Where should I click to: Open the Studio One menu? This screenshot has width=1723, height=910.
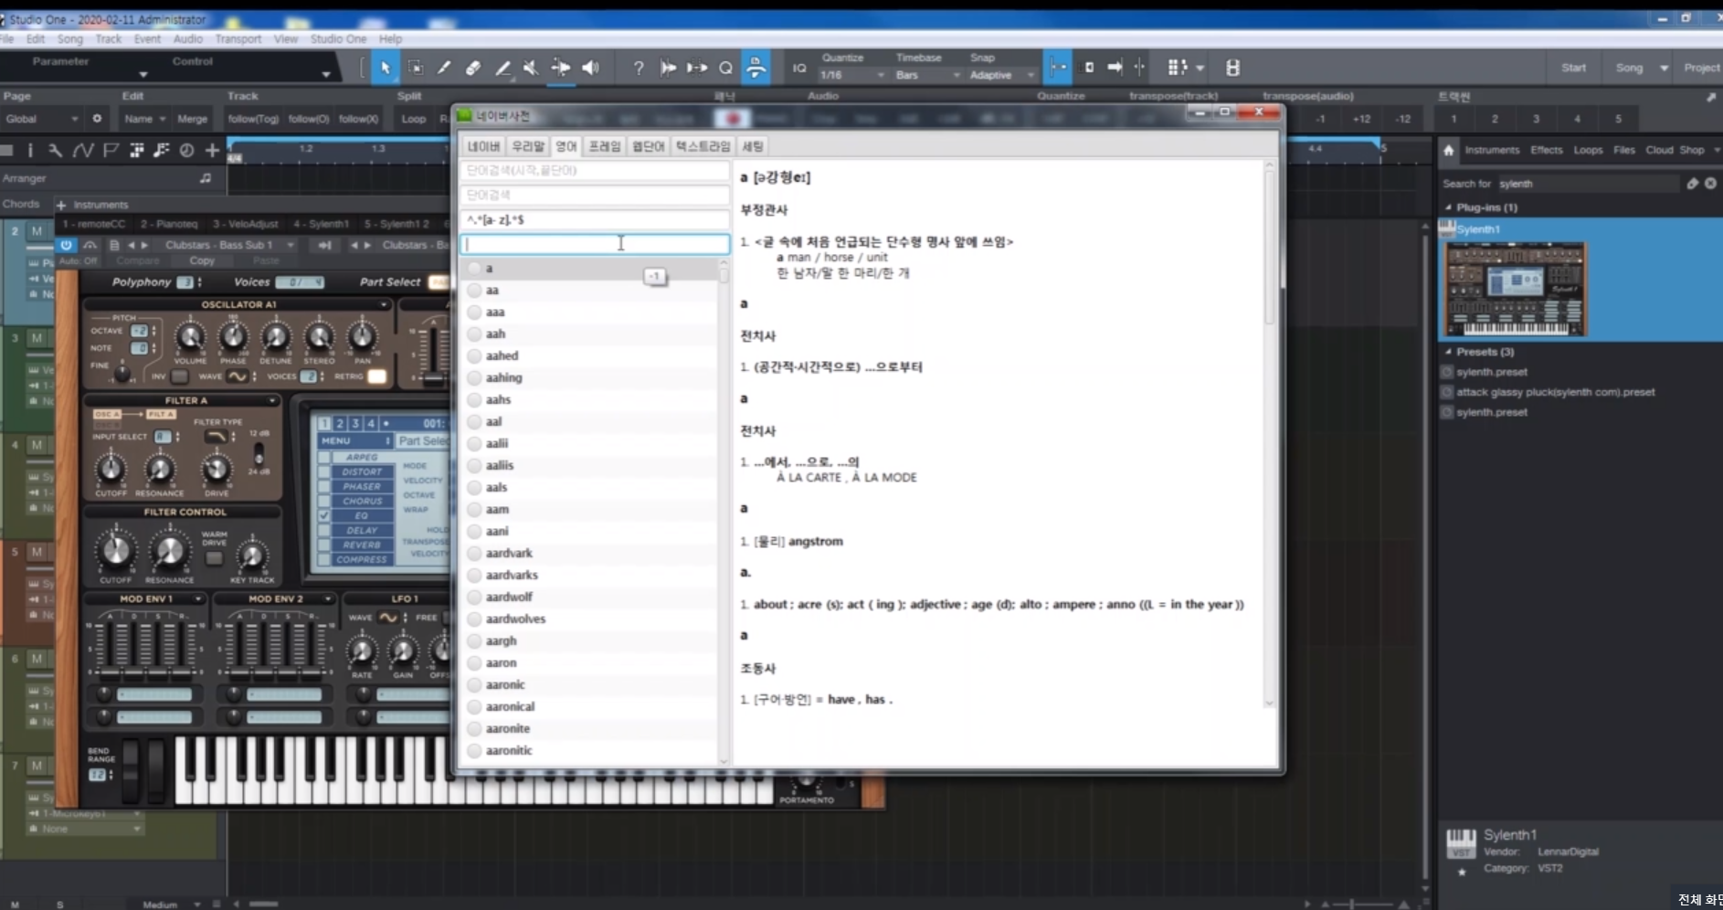click(x=338, y=39)
